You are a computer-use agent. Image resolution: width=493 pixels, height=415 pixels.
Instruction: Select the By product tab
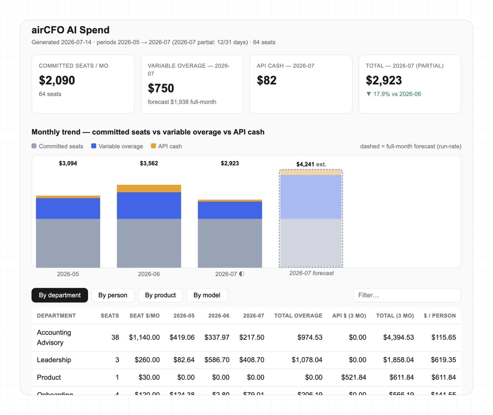pos(160,295)
